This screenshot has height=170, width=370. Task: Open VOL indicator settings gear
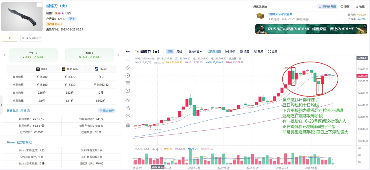158,149
